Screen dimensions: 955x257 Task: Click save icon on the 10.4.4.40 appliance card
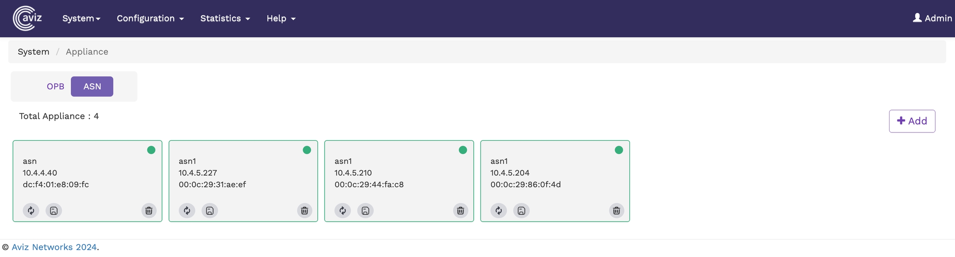[x=54, y=211]
